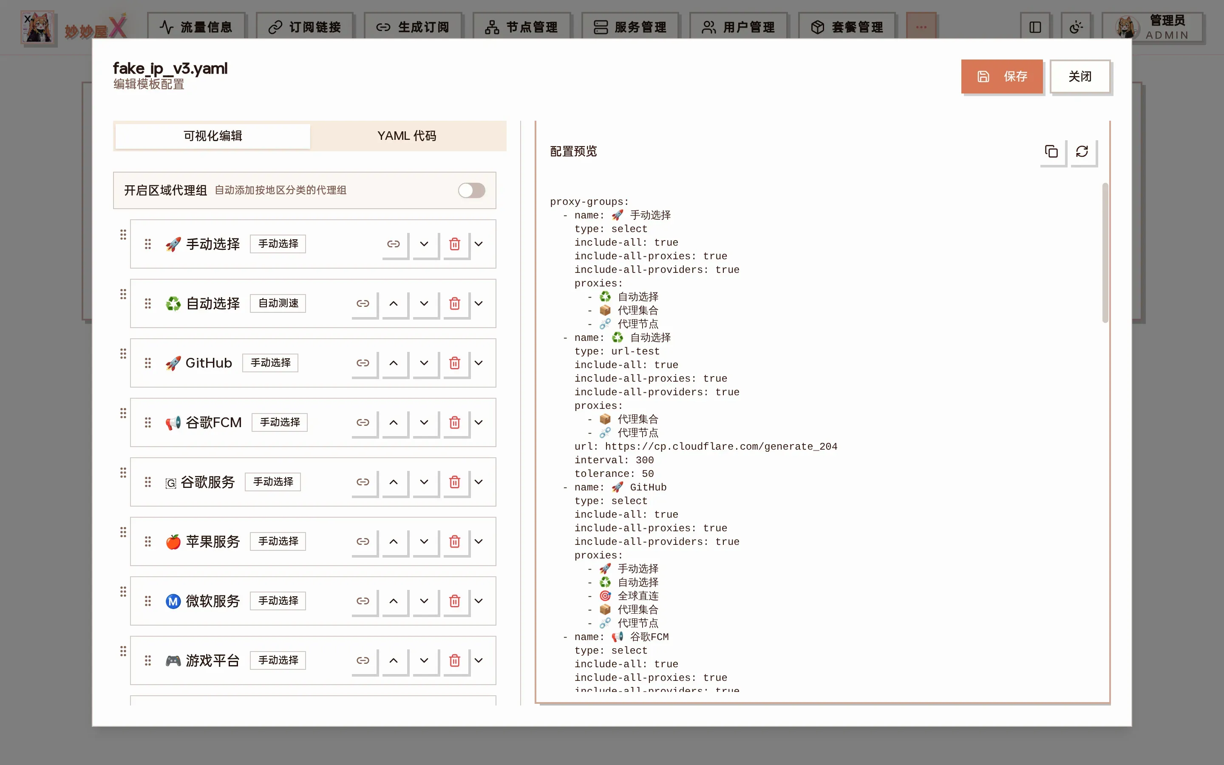Click the more options (…) button in navbar

tap(921, 27)
